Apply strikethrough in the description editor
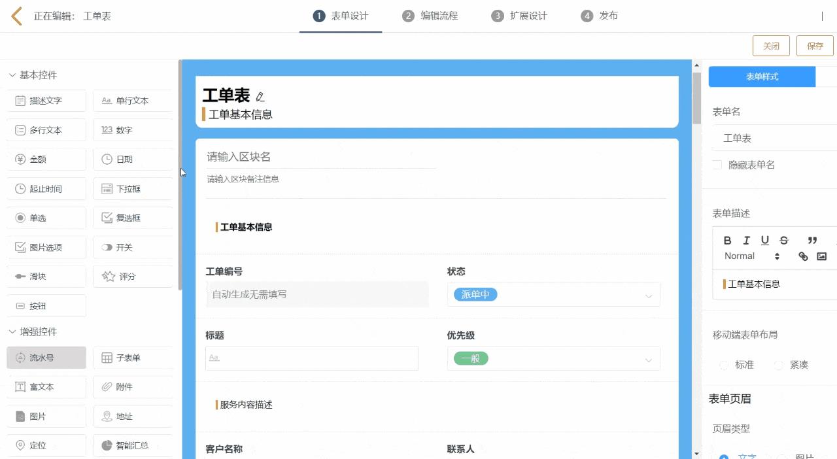Image resolution: width=837 pixels, height=459 pixels. point(784,241)
